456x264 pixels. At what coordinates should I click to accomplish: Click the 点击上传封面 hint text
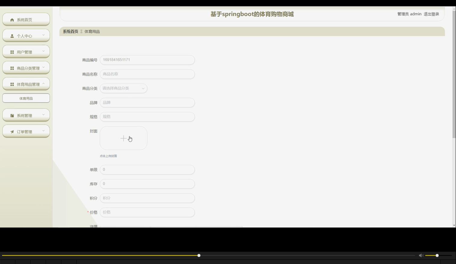(108, 156)
